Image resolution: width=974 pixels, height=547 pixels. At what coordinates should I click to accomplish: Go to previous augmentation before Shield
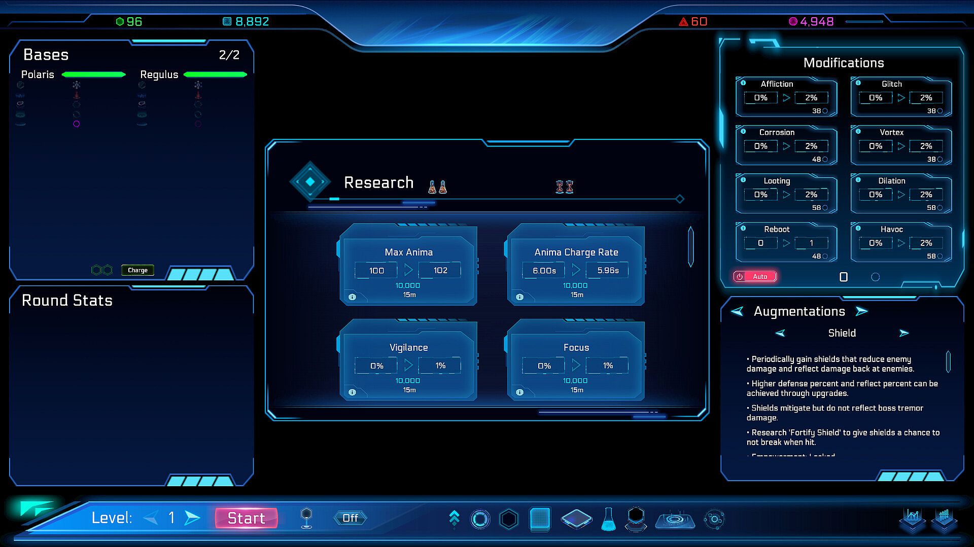coord(780,333)
